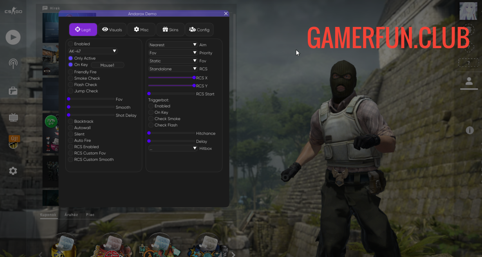This screenshot has width=482, height=257.
Task: Click the triggerbot Delay slider
Action: (x=172, y=141)
